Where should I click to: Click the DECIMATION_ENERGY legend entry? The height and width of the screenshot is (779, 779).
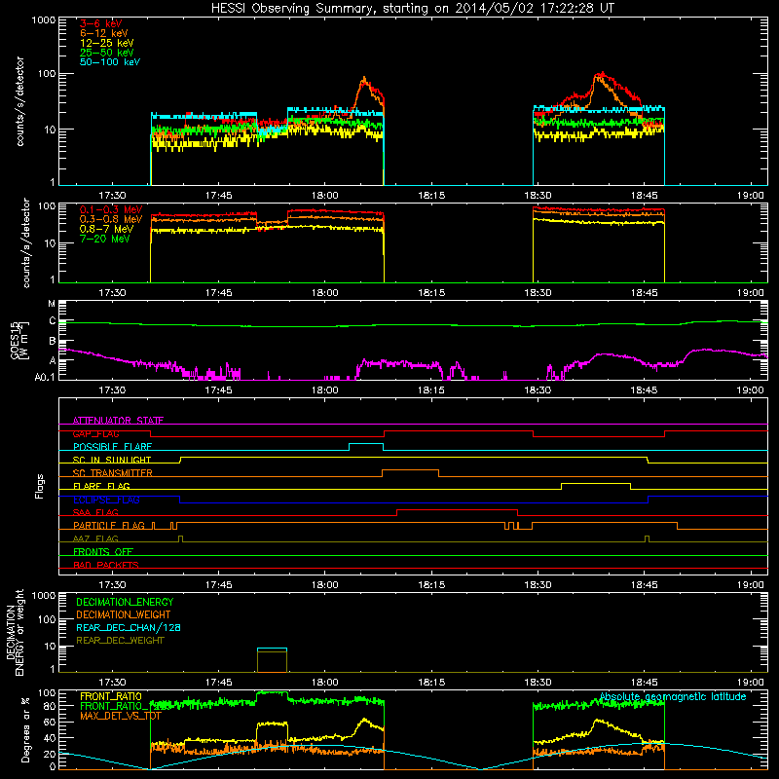[x=125, y=602]
